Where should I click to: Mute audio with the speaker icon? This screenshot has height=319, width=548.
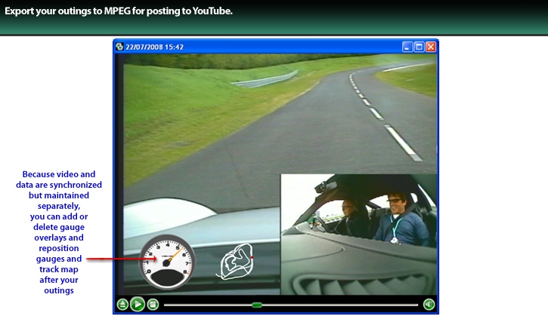coord(429,305)
